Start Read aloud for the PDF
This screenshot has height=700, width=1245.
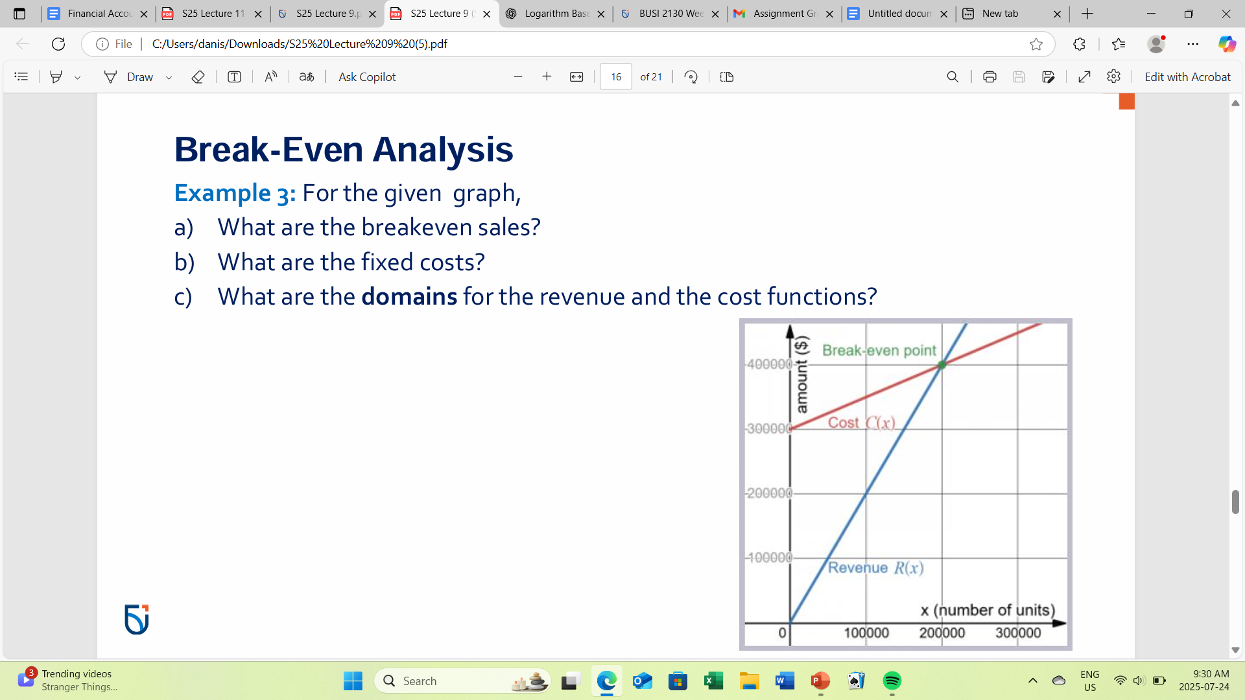pyautogui.click(x=271, y=76)
